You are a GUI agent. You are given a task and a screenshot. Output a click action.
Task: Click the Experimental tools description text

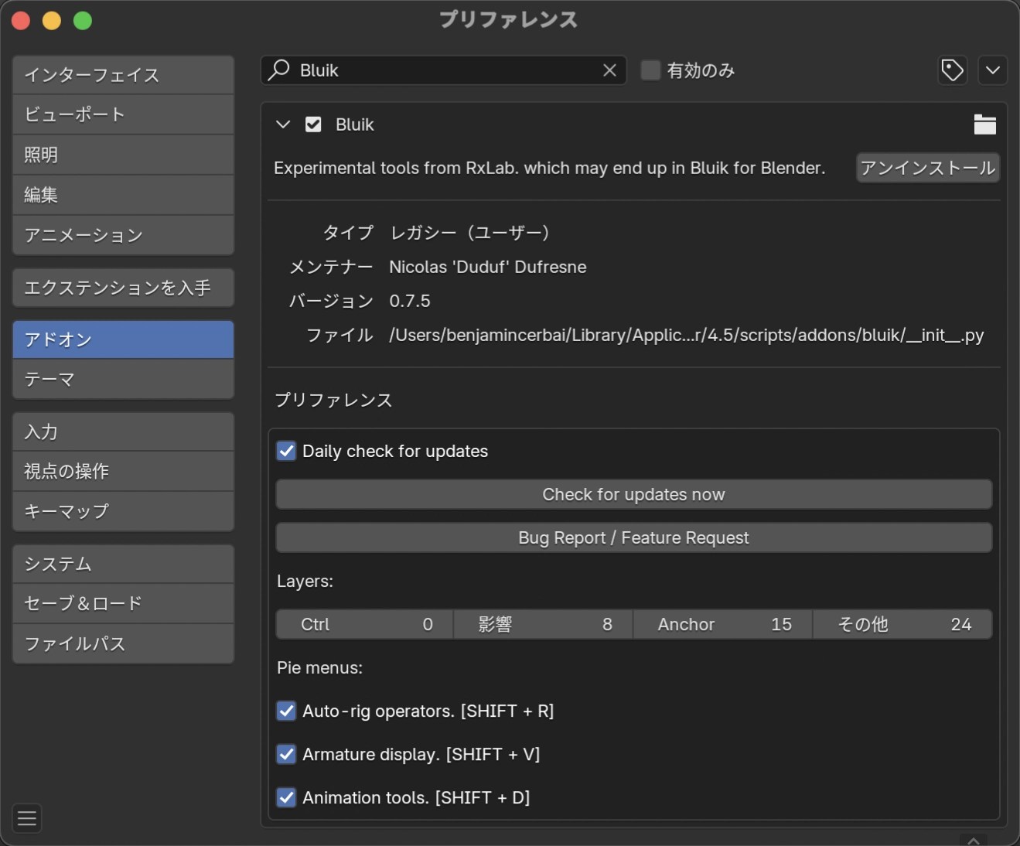click(x=550, y=168)
